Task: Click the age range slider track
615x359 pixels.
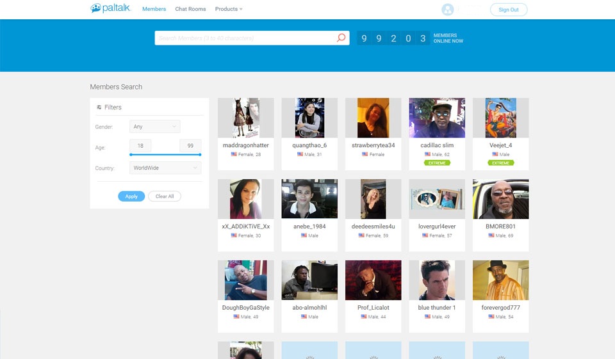Action: tap(165, 154)
